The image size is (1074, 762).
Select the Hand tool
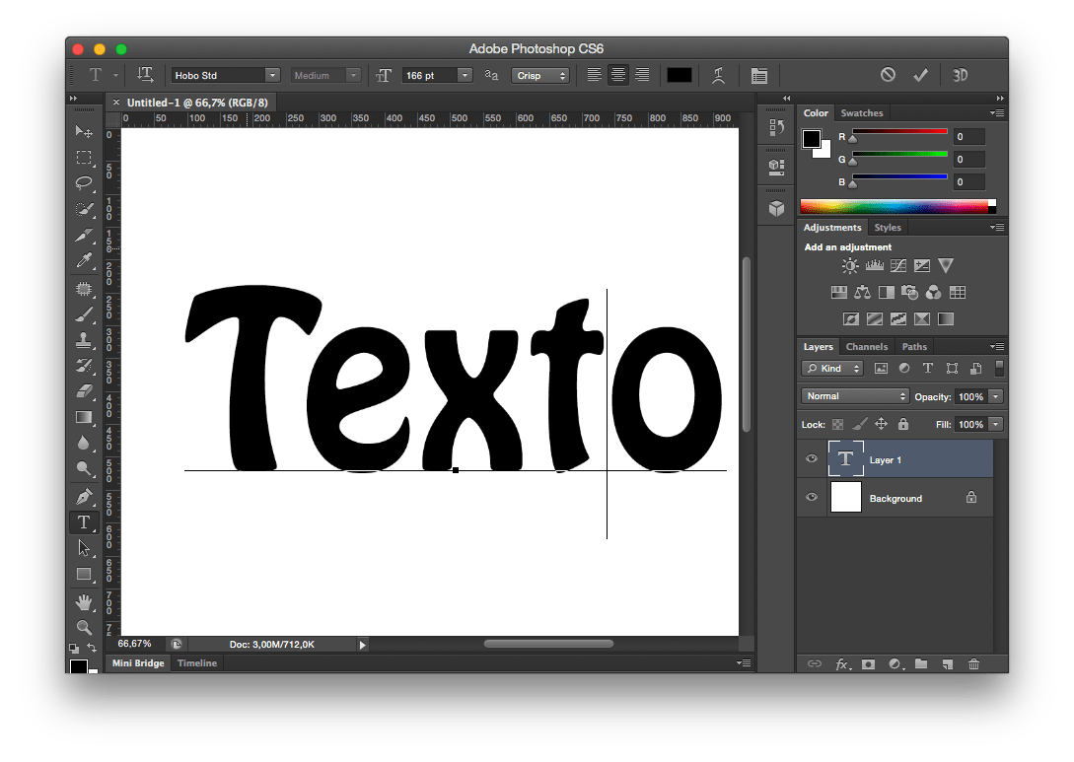[x=84, y=601]
